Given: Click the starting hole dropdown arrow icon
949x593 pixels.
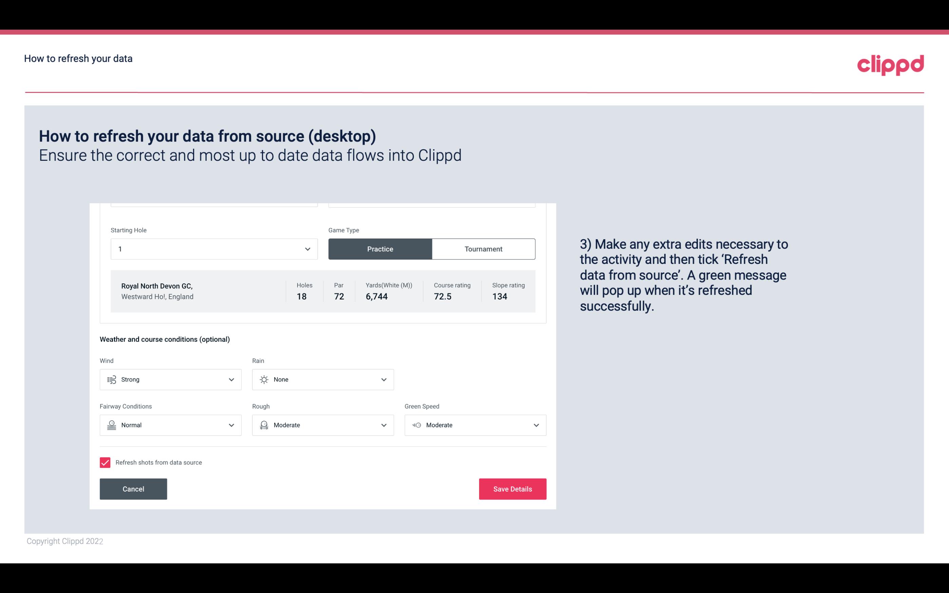Looking at the screenshot, I should [307, 249].
